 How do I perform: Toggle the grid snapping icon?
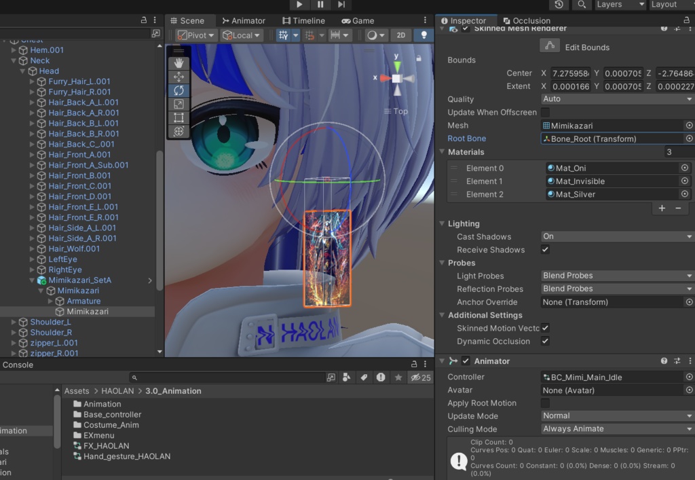click(x=309, y=35)
